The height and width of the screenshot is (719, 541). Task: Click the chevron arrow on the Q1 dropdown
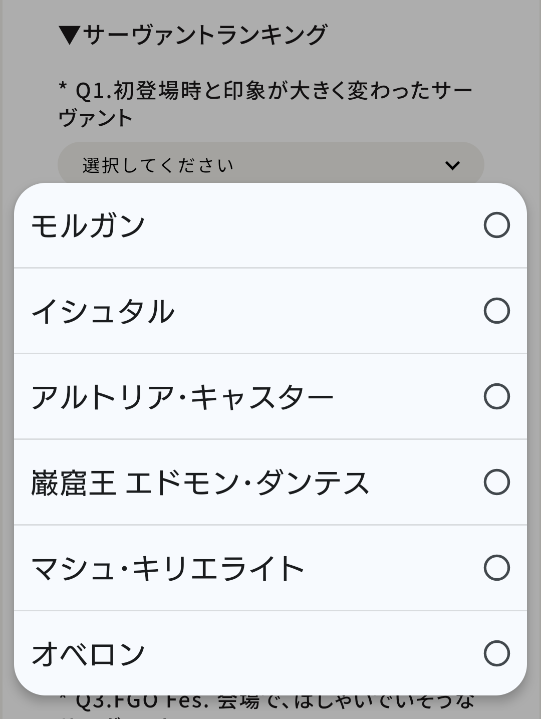tap(452, 165)
